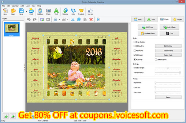This screenshot has height=123, width=186.
Task: Click the Rotation angle slider
Action: click(x=168, y=68)
